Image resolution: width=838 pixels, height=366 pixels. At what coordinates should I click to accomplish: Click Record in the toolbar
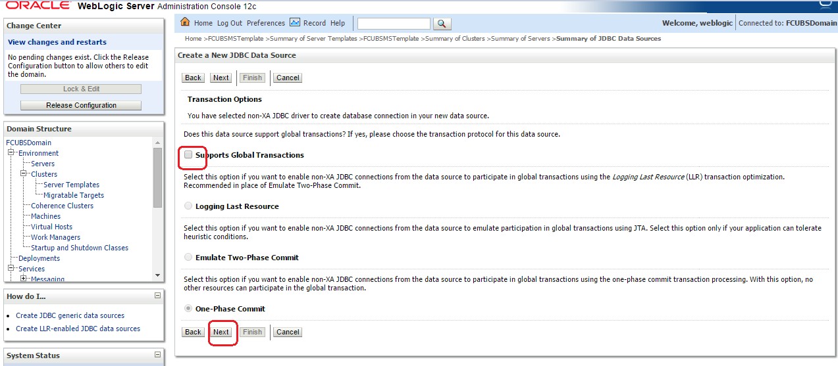coord(315,23)
